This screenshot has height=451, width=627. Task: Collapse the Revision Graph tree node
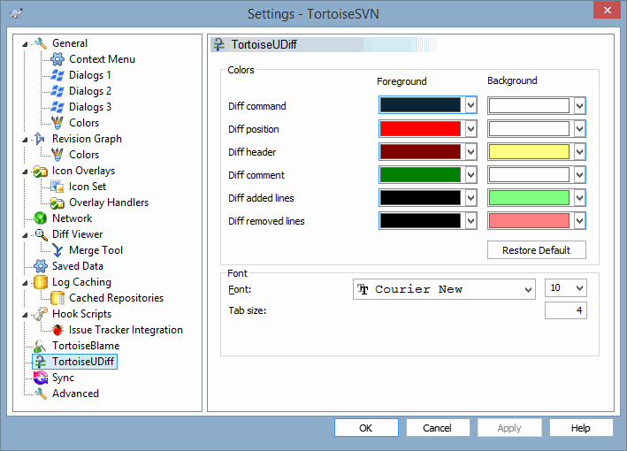(x=25, y=140)
